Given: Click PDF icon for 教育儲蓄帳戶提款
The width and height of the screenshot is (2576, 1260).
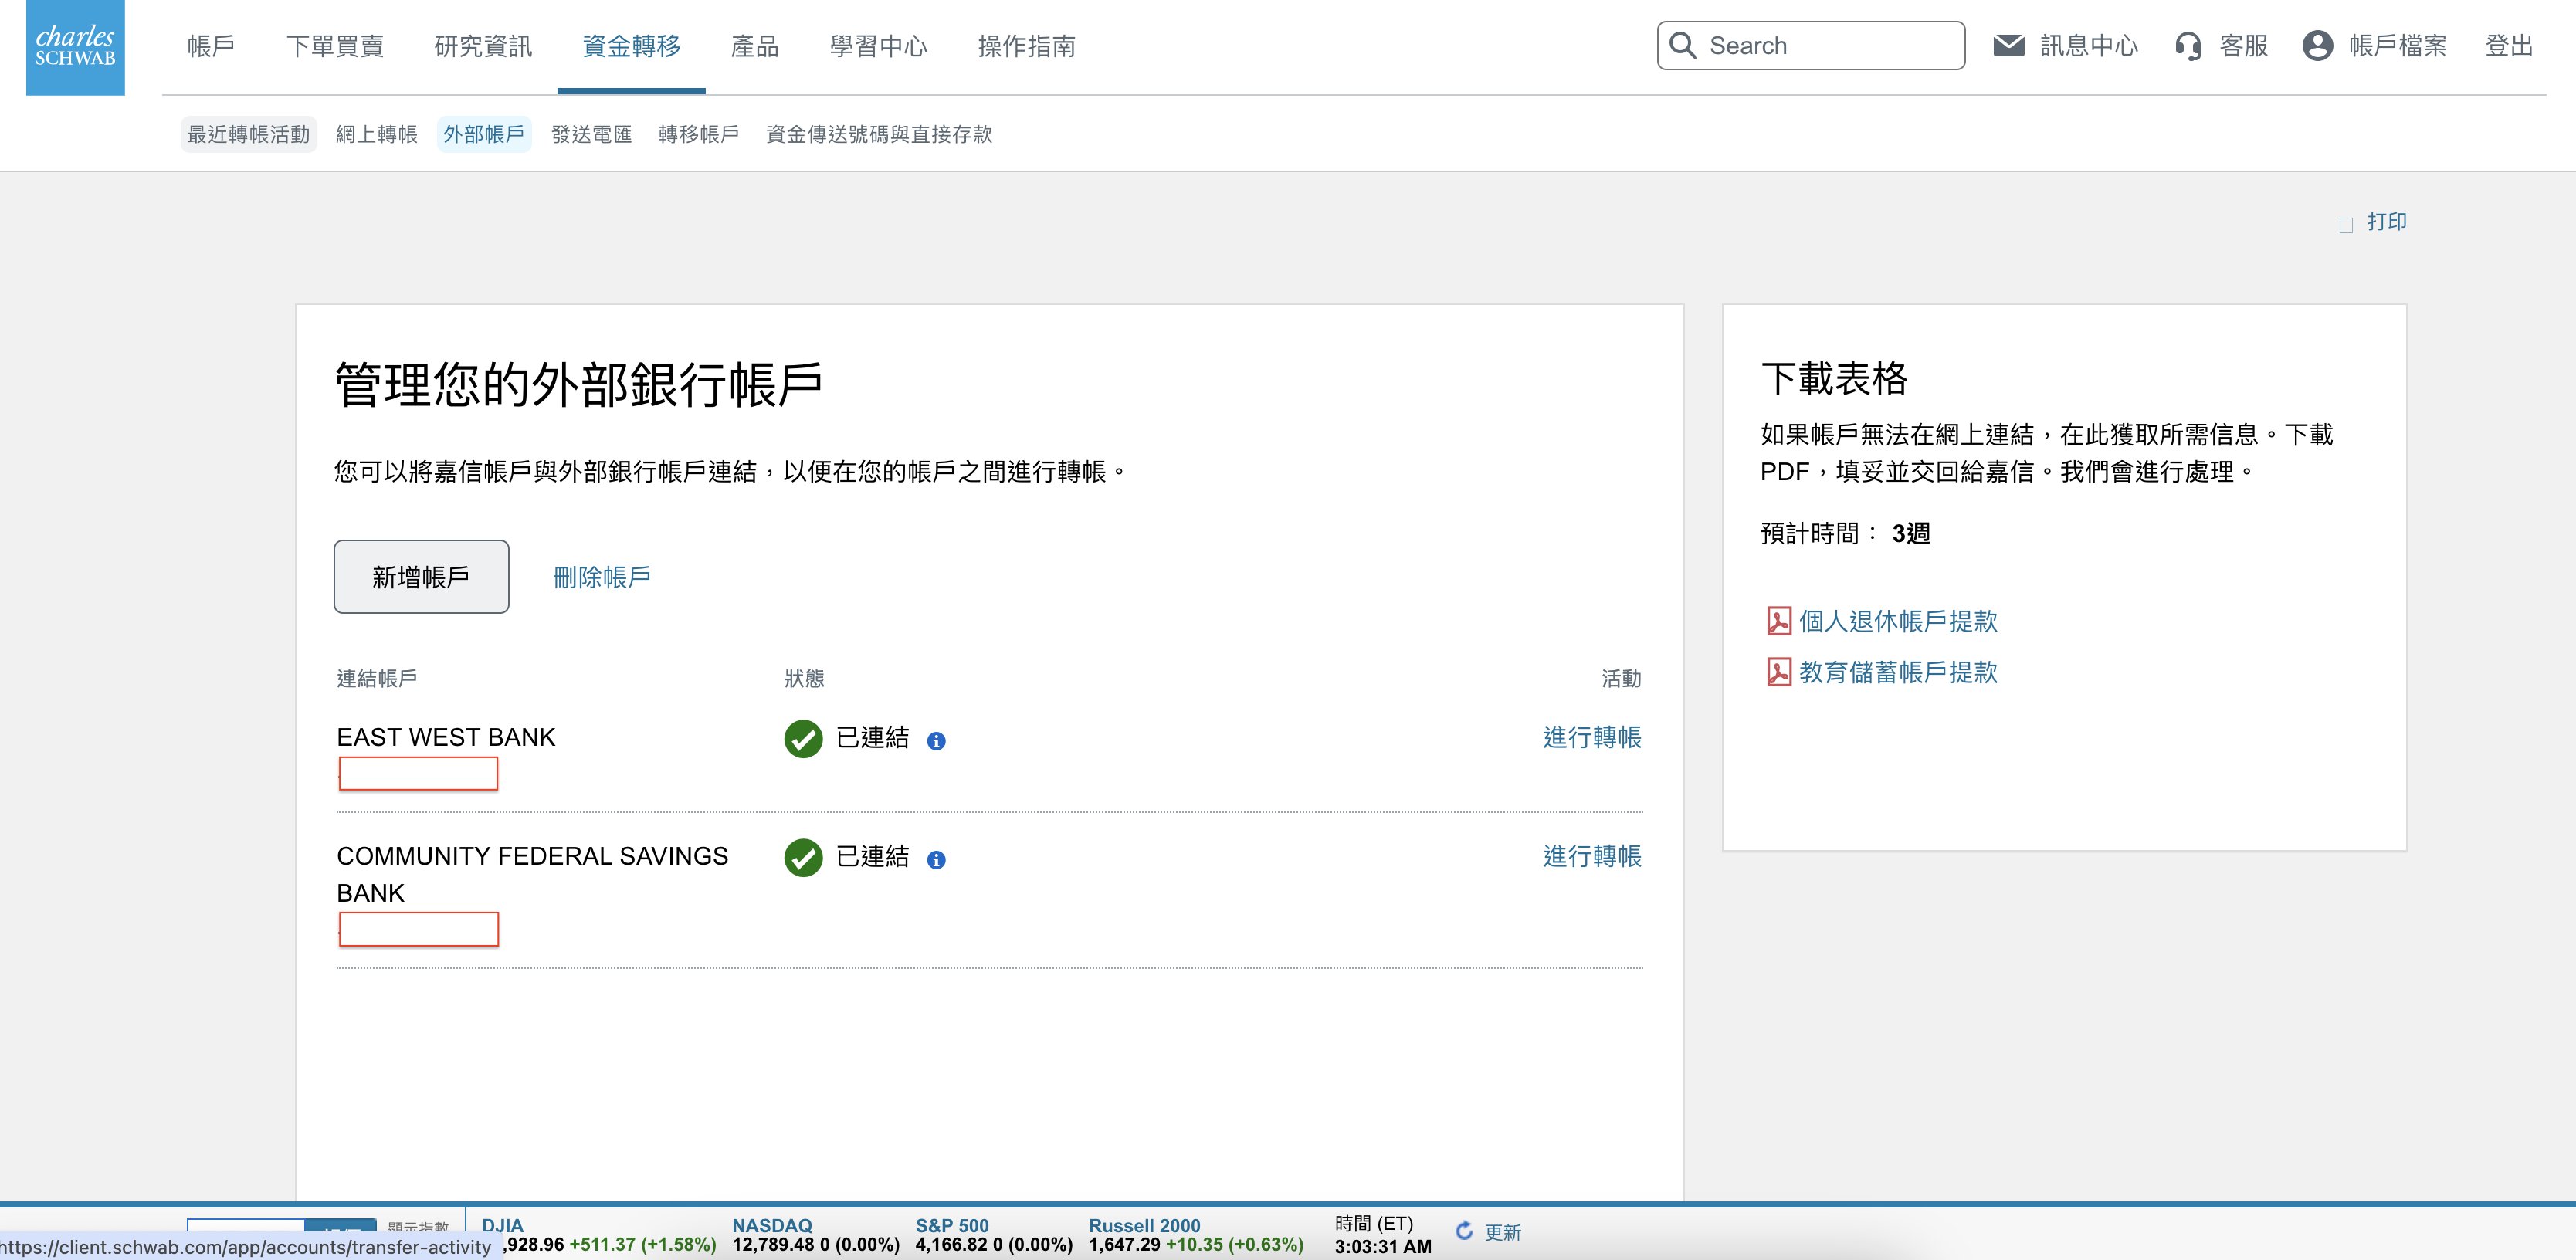Looking at the screenshot, I should [x=1778, y=672].
